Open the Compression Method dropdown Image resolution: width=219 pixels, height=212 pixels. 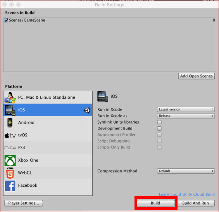coord(186,171)
